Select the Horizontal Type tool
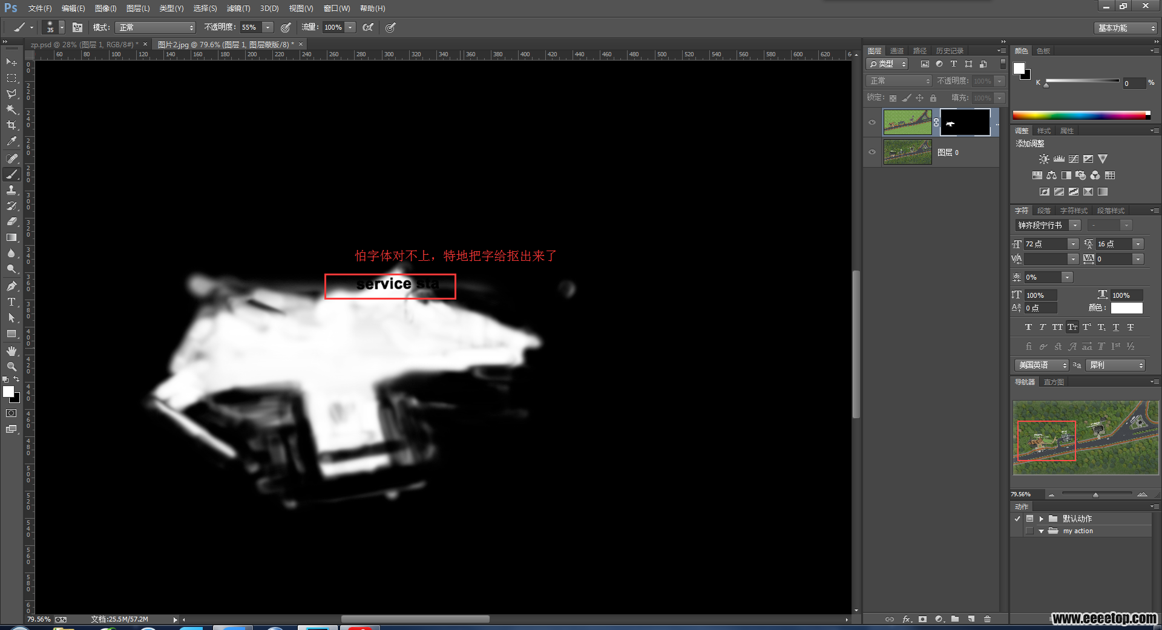 (11, 301)
